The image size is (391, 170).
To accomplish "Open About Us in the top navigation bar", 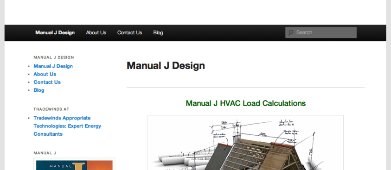I will point(96,32).
